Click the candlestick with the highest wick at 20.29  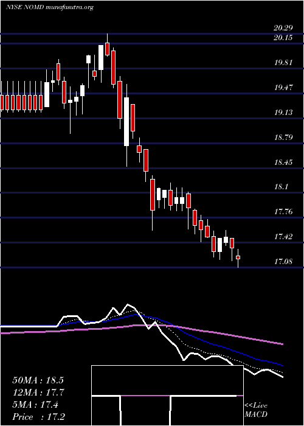pos(107,45)
